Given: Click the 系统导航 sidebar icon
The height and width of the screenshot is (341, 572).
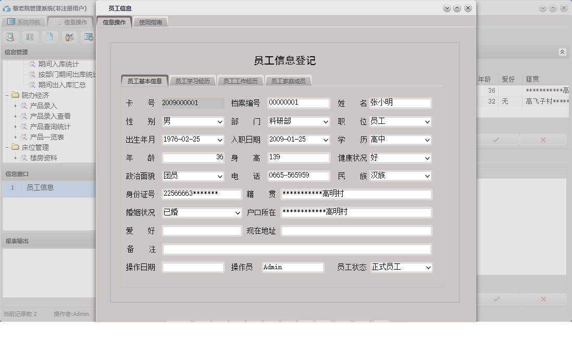Looking at the screenshot, I should (x=10, y=22).
